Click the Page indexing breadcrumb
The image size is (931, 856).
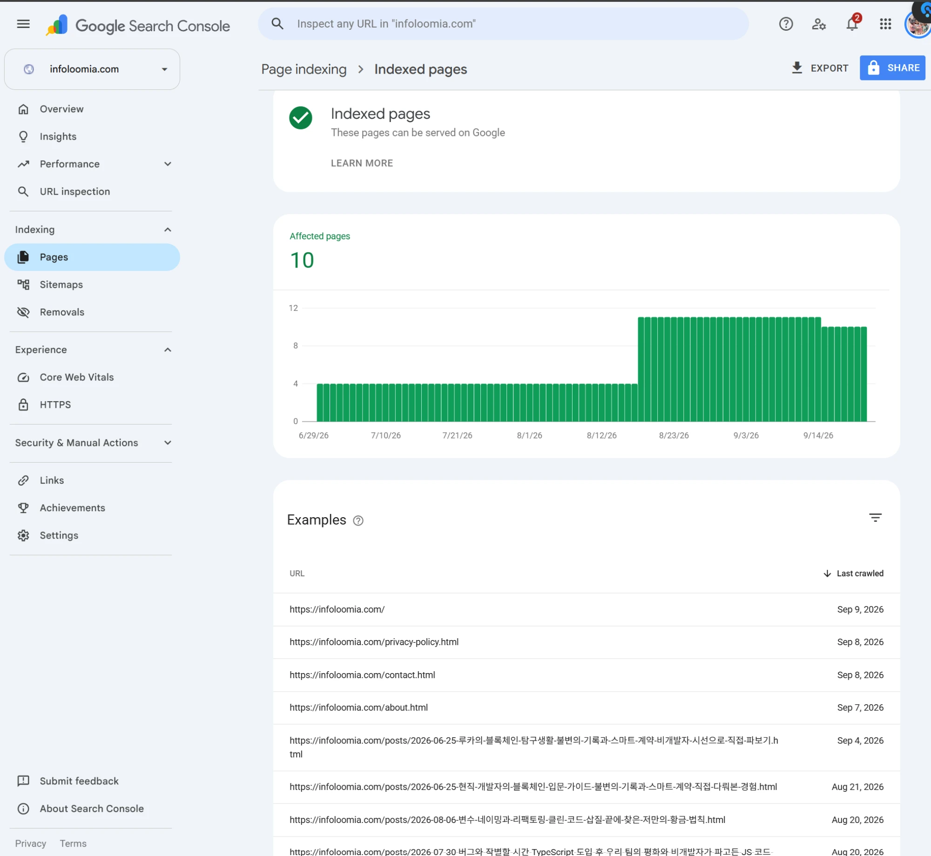click(x=304, y=69)
